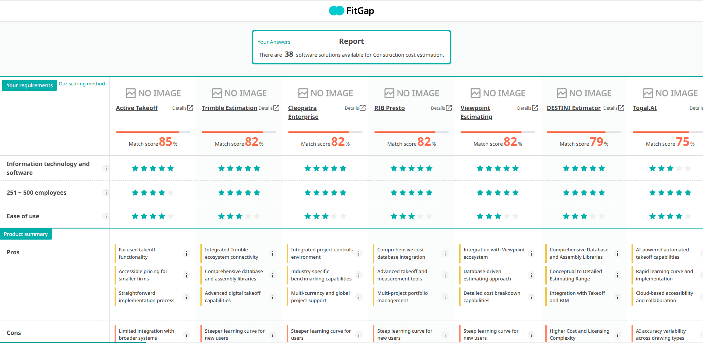Click the fifth star under Active Takeoff employees rating
The height and width of the screenshot is (343, 703).
coord(171,192)
